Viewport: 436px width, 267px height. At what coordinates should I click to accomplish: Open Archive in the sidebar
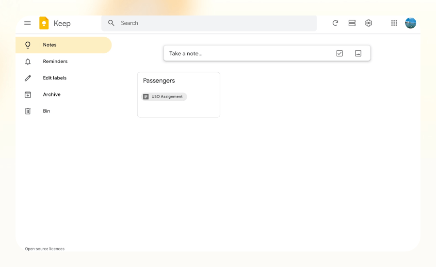click(64, 94)
